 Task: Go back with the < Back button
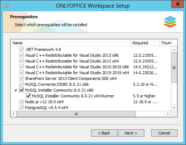(x=104, y=133)
